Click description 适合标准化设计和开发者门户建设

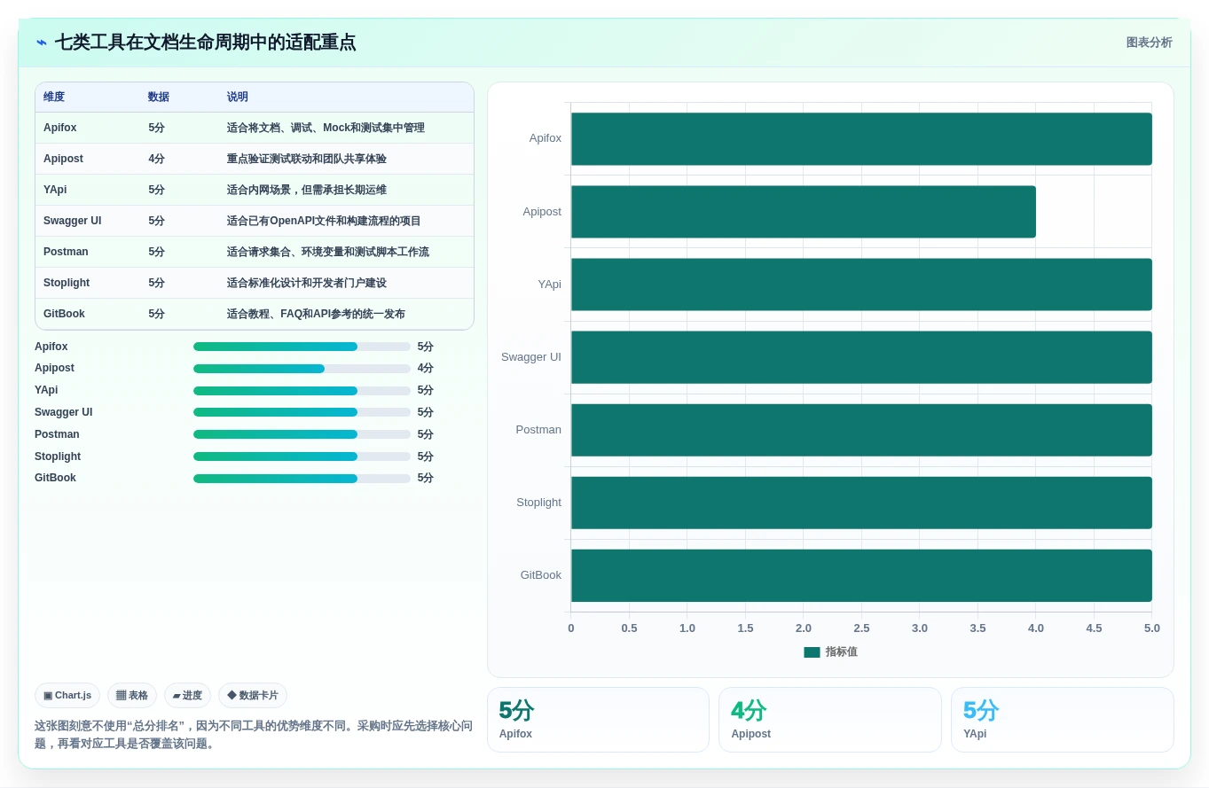(307, 283)
